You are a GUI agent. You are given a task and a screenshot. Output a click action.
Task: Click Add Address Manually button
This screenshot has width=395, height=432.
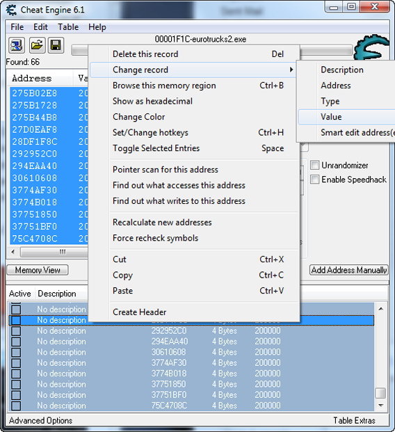click(348, 270)
